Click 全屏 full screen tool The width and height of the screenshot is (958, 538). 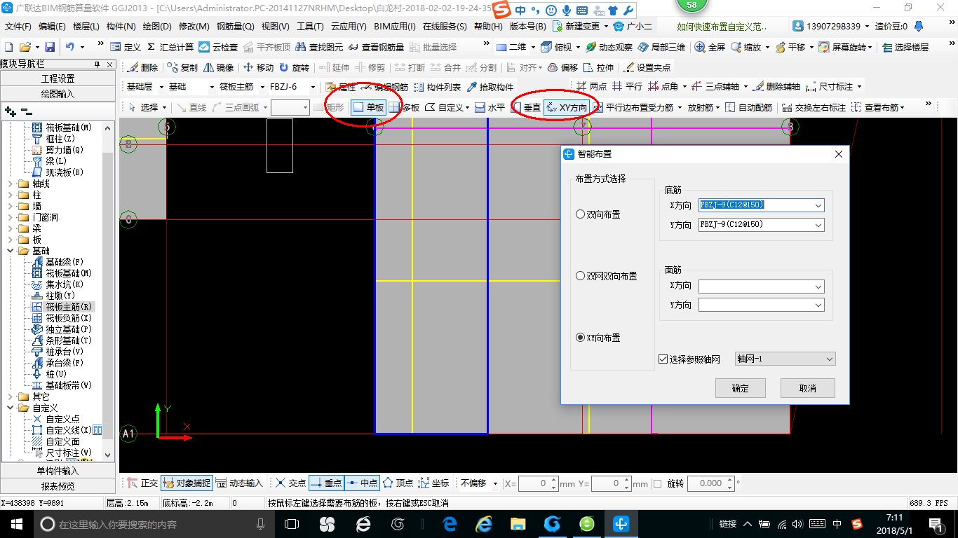click(710, 47)
